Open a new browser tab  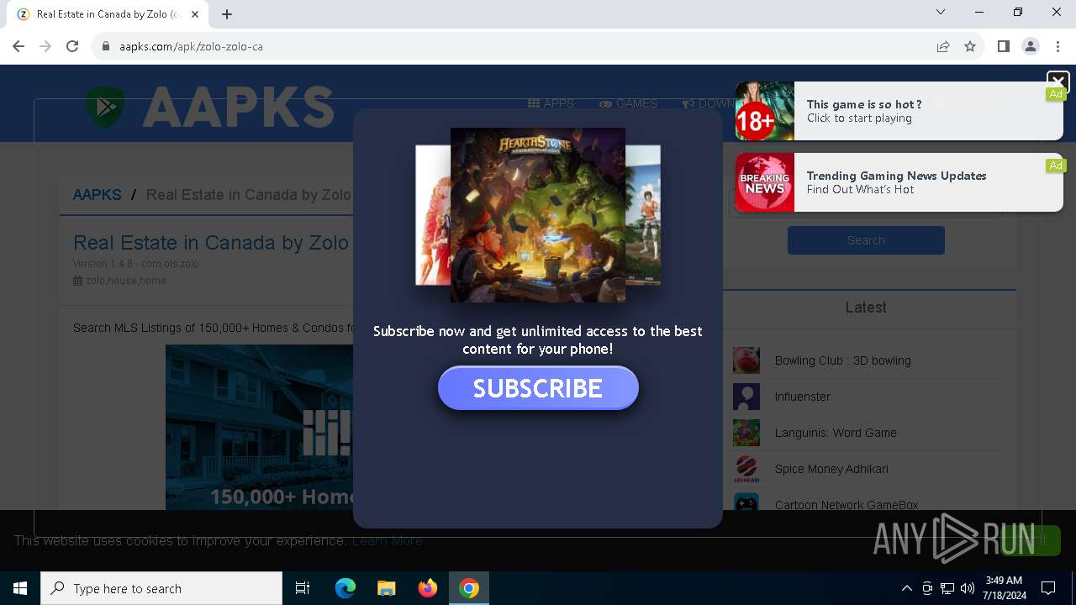(227, 14)
